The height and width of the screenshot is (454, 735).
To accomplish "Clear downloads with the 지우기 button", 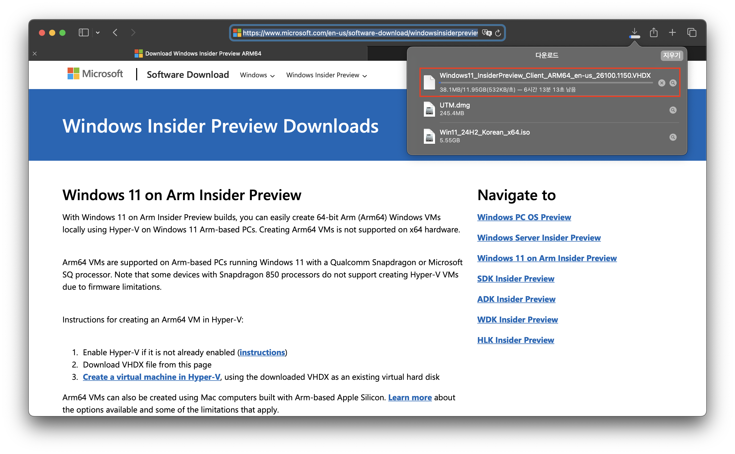I will [672, 55].
